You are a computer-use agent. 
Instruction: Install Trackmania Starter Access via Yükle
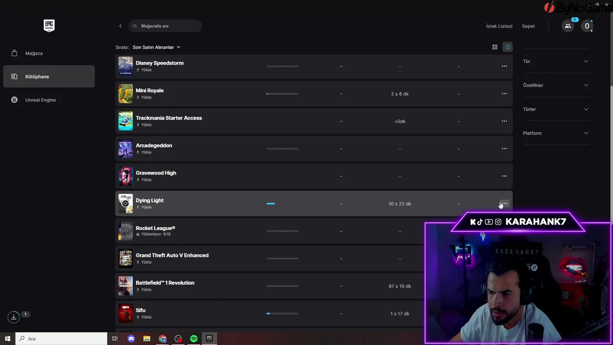pyautogui.click(x=144, y=125)
